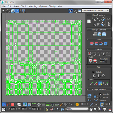
Task: Click the UV coordinate display button
Action: 75,11
